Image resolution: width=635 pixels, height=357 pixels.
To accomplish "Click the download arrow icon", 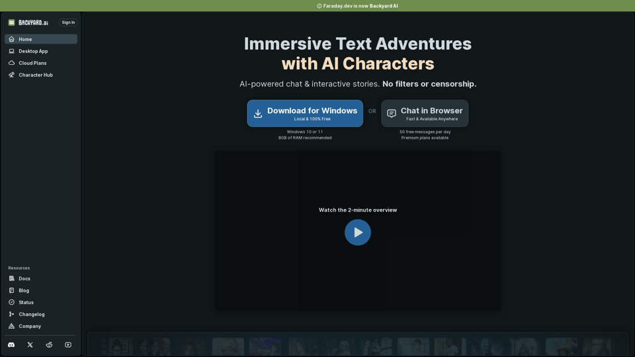I will [x=258, y=113].
